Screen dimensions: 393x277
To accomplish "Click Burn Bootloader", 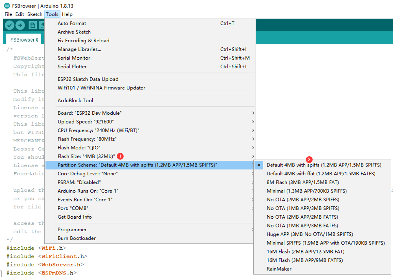I will [150, 238].
